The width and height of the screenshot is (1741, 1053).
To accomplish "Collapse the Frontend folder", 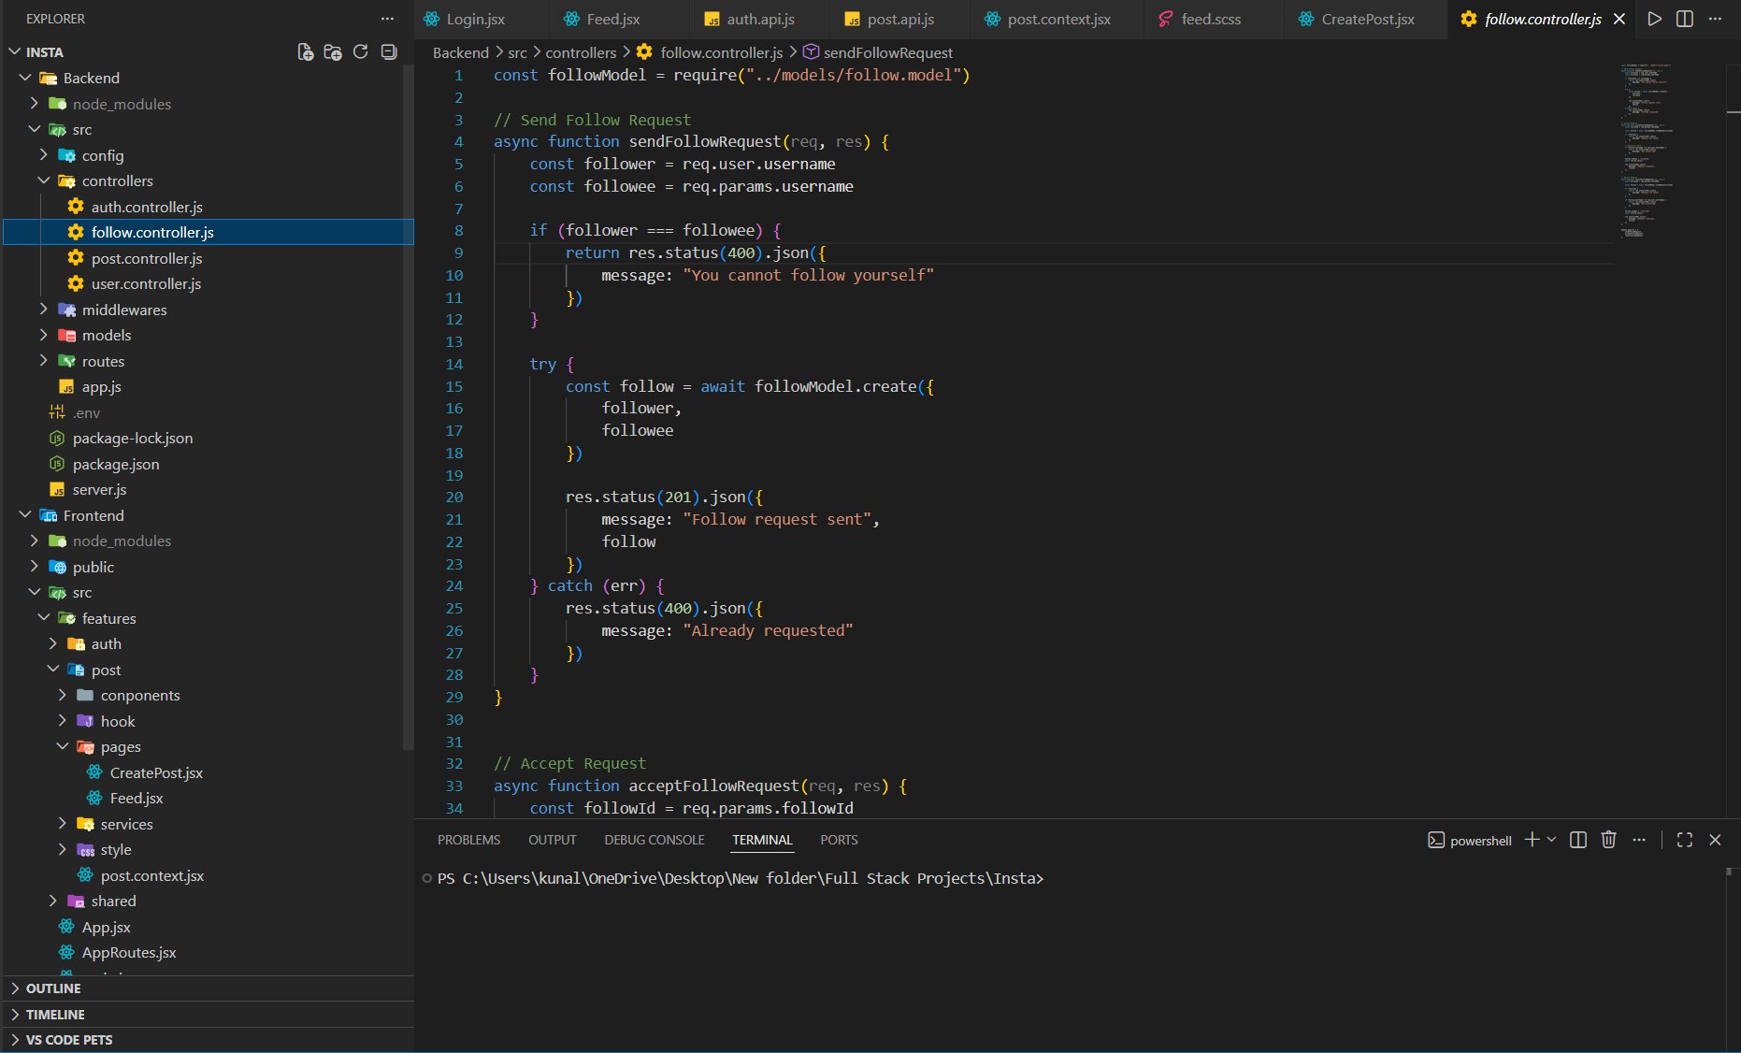I will [x=93, y=515].
